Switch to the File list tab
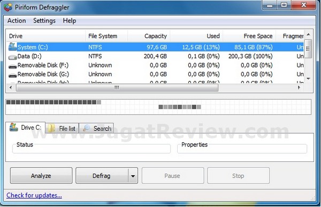This screenshot has height=207, width=321. pos(62,128)
